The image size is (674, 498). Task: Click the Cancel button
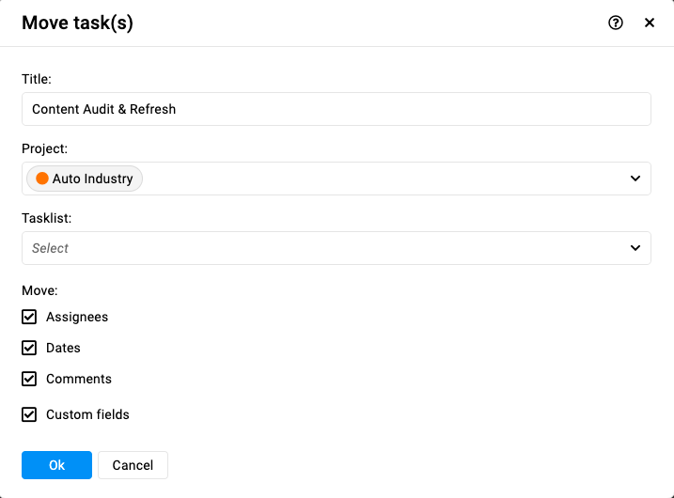(133, 465)
